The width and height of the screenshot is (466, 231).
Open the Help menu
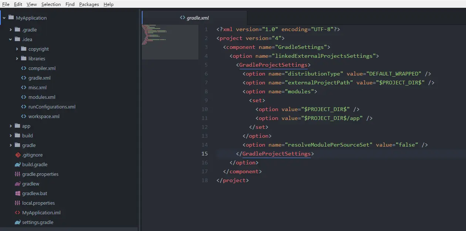tap(108, 4)
